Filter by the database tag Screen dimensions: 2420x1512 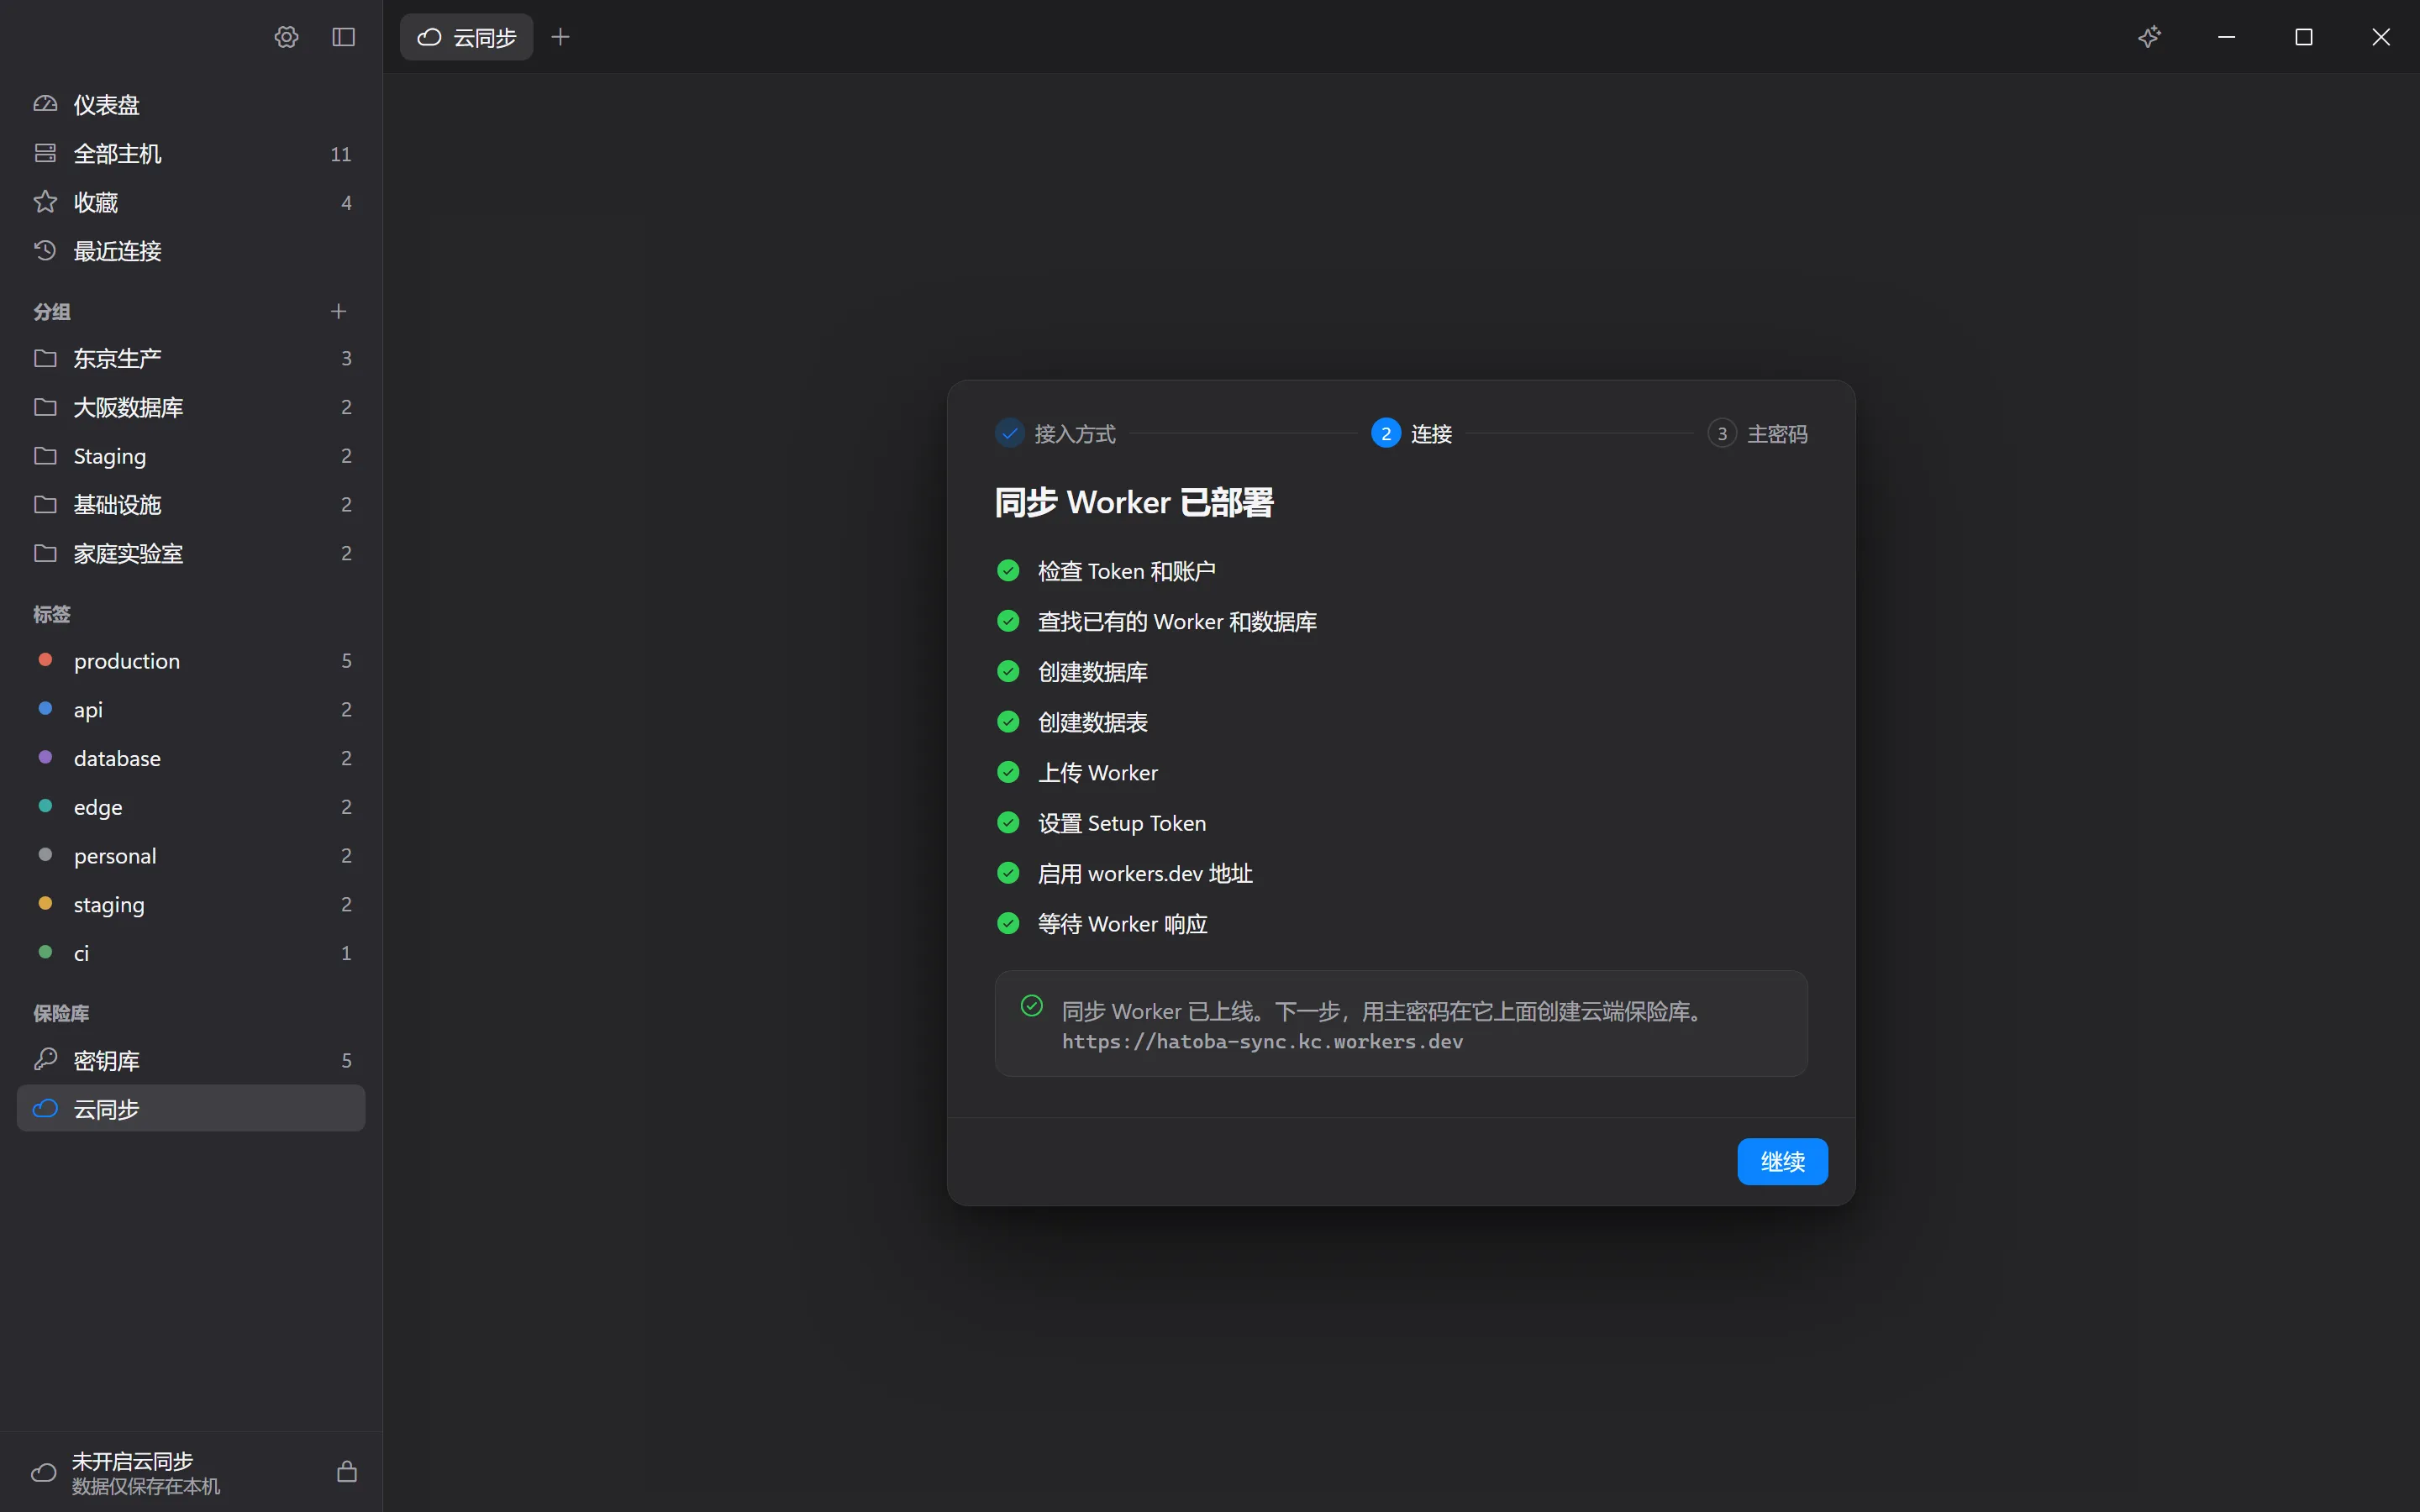[191, 758]
